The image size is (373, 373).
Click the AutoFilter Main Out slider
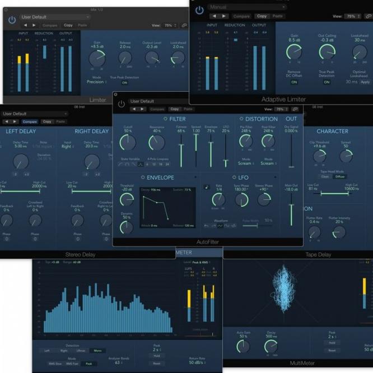291,209
